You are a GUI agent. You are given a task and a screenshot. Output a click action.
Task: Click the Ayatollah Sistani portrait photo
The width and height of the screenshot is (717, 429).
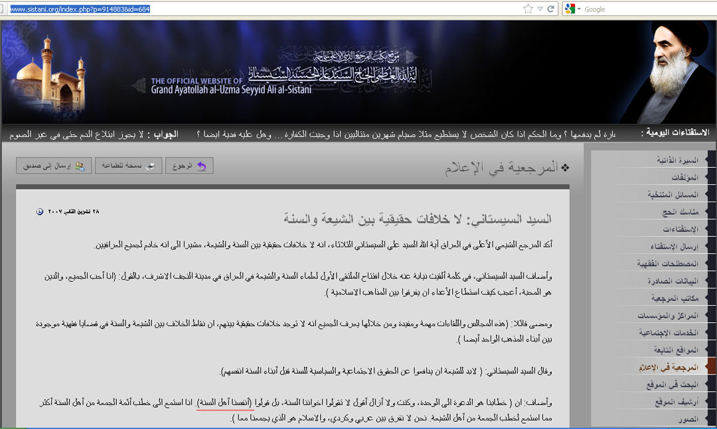pos(678,68)
